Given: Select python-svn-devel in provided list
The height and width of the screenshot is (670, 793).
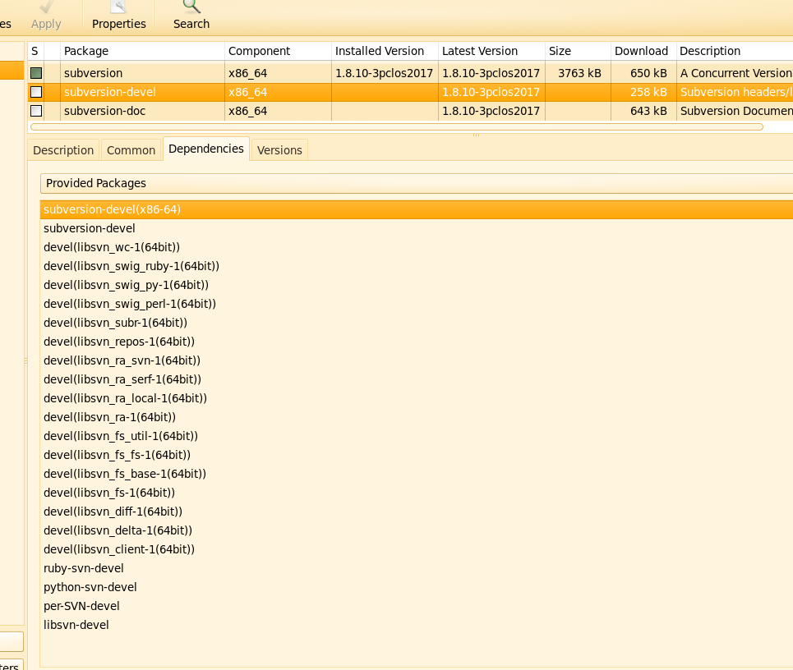Looking at the screenshot, I should tap(90, 587).
